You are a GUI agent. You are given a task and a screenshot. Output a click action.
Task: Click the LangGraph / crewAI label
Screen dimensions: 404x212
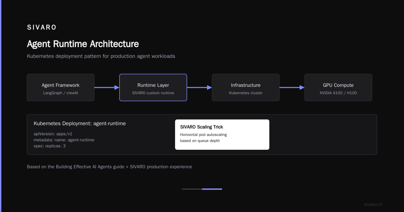coord(61,93)
